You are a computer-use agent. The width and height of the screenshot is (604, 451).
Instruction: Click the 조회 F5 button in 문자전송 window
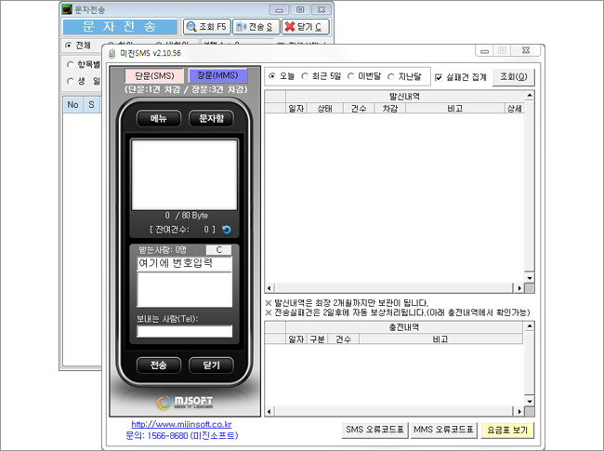pos(207,27)
